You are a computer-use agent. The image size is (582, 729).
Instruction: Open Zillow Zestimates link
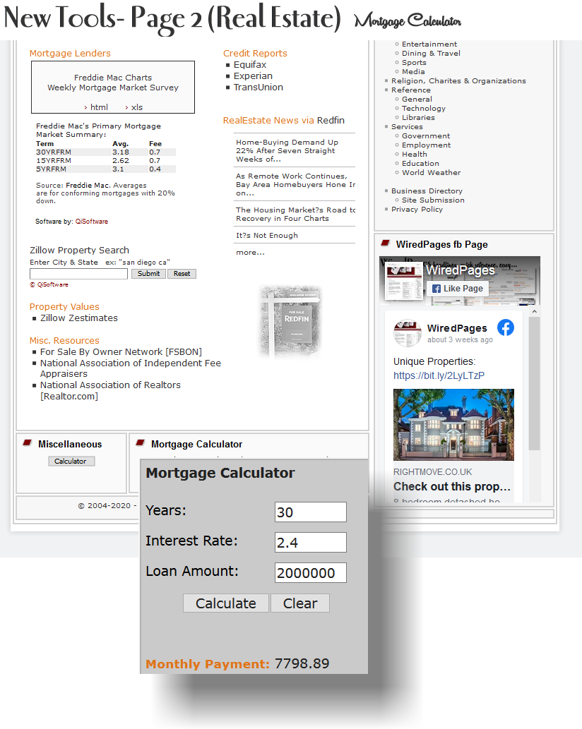click(79, 318)
